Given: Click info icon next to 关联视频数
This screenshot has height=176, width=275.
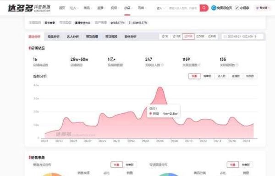Looking at the screenshot, I should pyautogui.click(x=237, y=65).
